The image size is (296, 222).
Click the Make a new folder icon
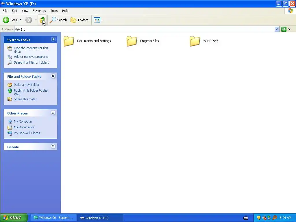(x=10, y=85)
